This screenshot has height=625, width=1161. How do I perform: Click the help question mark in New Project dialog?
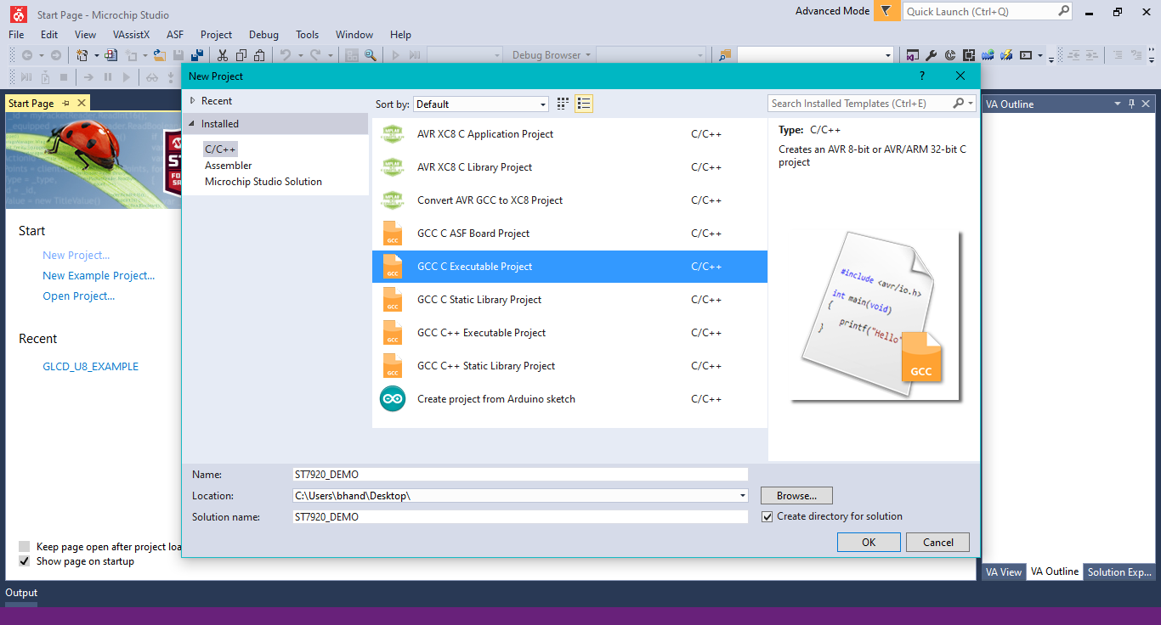click(923, 76)
